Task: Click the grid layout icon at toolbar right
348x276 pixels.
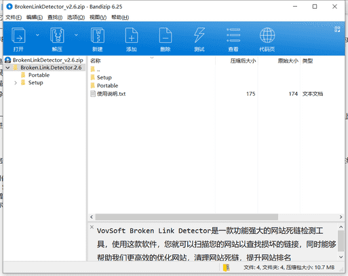Action: 337,29
